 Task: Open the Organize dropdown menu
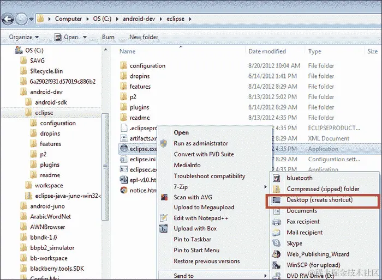click(x=23, y=37)
